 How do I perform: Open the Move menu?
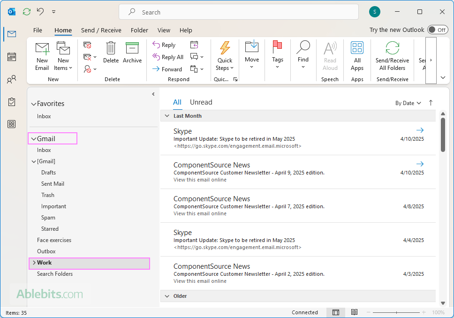252,55
